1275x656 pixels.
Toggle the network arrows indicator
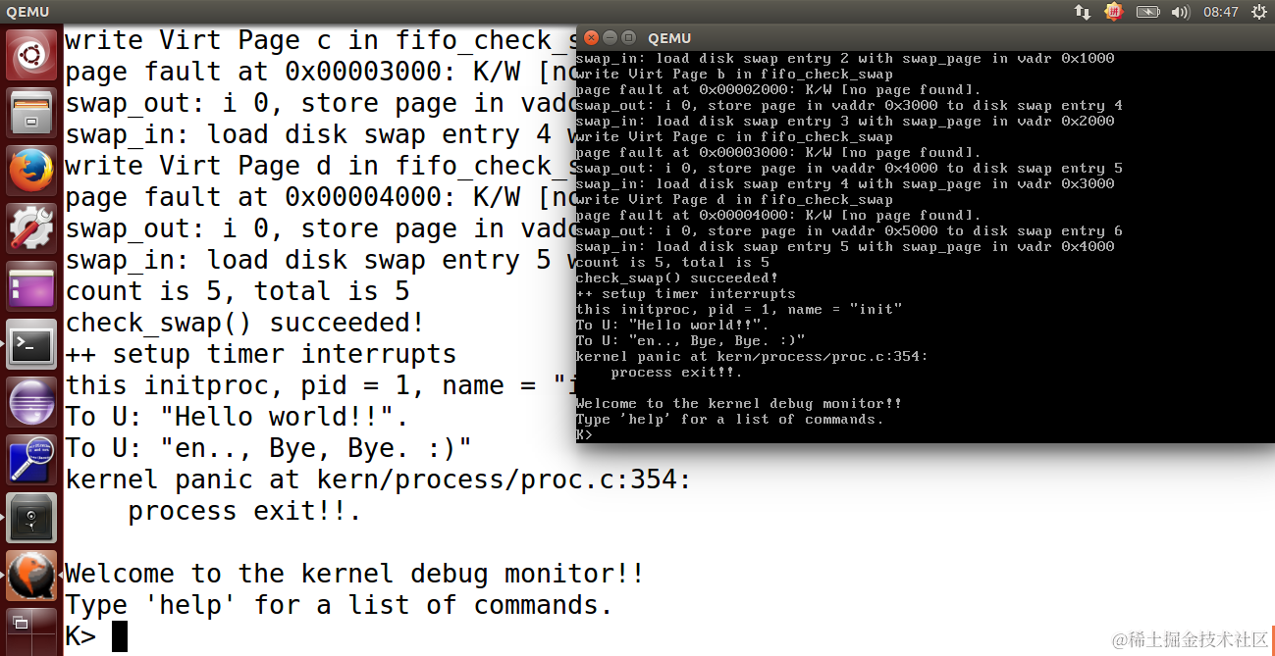[x=1083, y=12]
